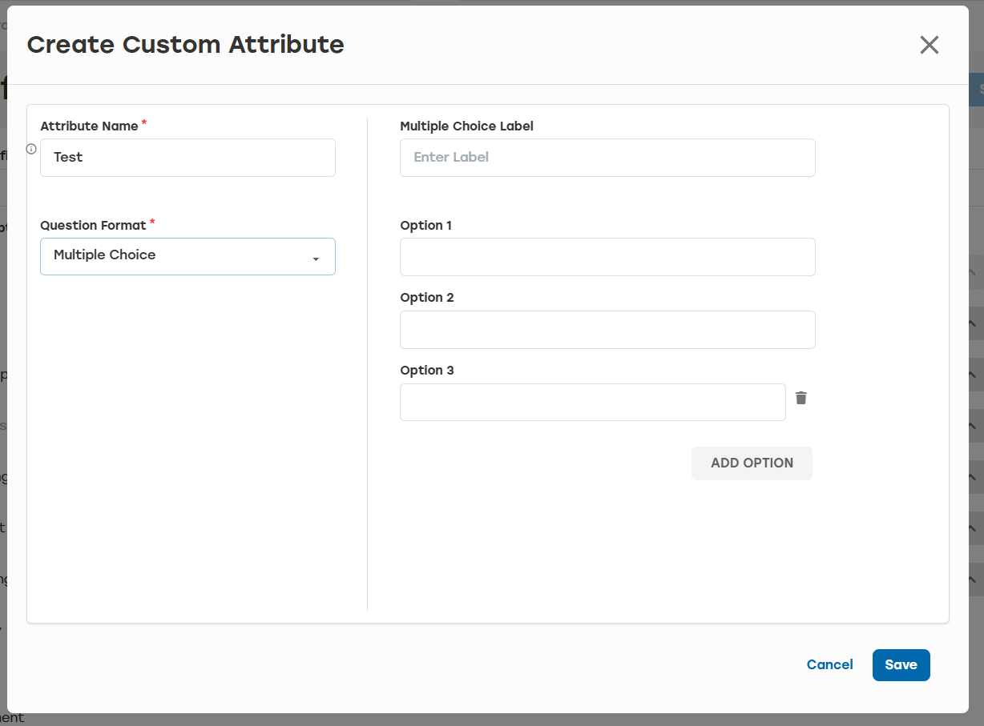984x726 pixels.
Task: Select the Option 1 text field
Action: [607, 257]
